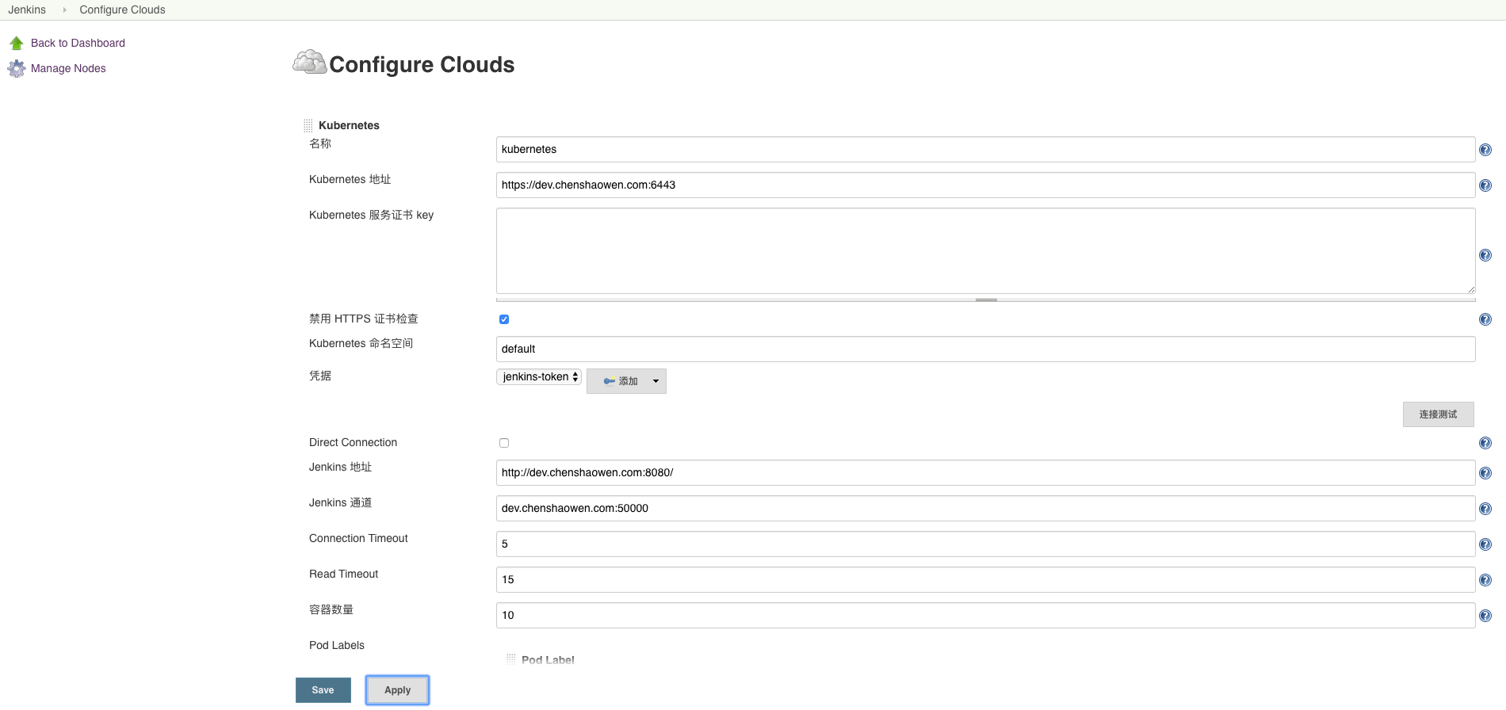This screenshot has height=710, width=1506.
Task: Click the 容器数量 field
Action: (985, 616)
